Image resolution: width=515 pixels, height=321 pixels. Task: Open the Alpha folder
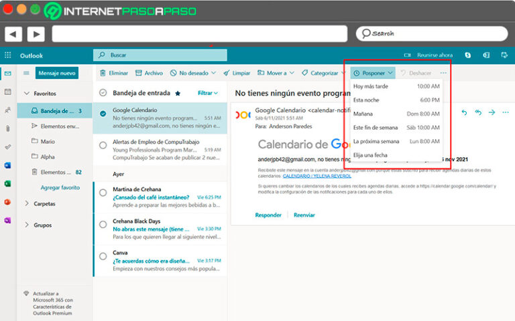(x=55, y=156)
